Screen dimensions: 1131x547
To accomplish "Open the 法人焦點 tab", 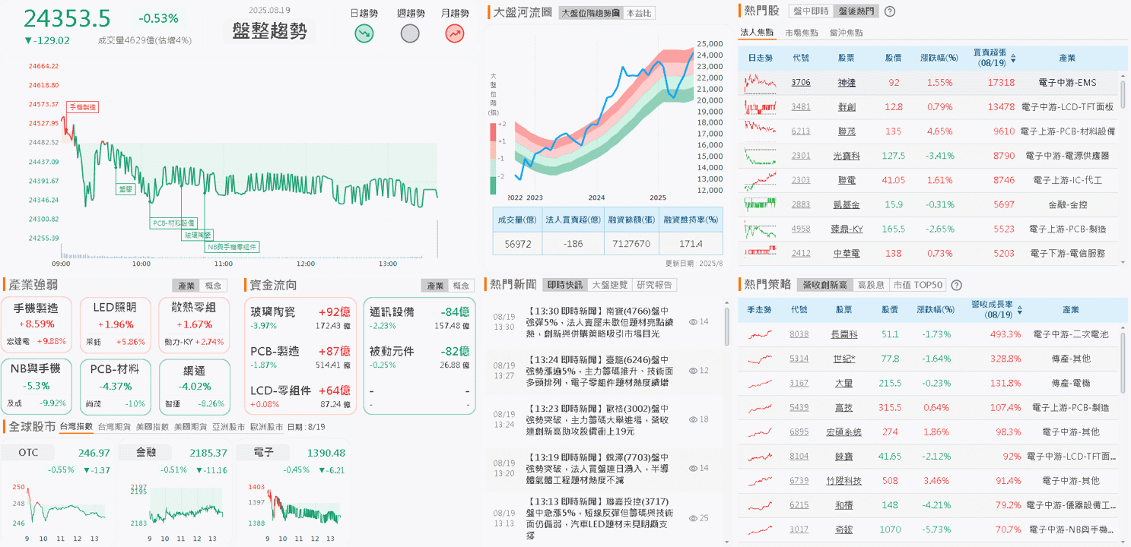I will click(757, 33).
